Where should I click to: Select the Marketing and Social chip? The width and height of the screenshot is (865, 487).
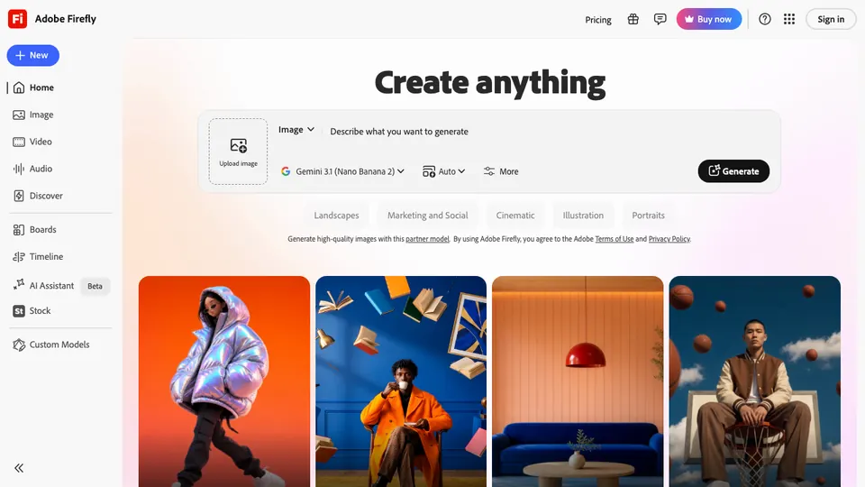pos(427,216)
